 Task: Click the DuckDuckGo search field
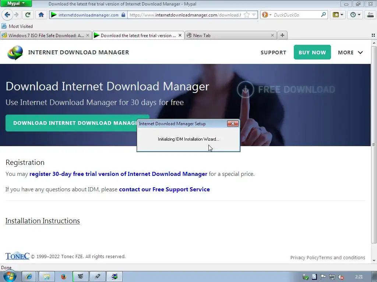pyautogui.click(x=296, y=15)
